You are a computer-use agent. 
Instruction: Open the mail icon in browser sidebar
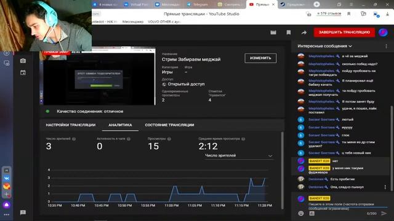pyautogui.click(x=7, y=186)
